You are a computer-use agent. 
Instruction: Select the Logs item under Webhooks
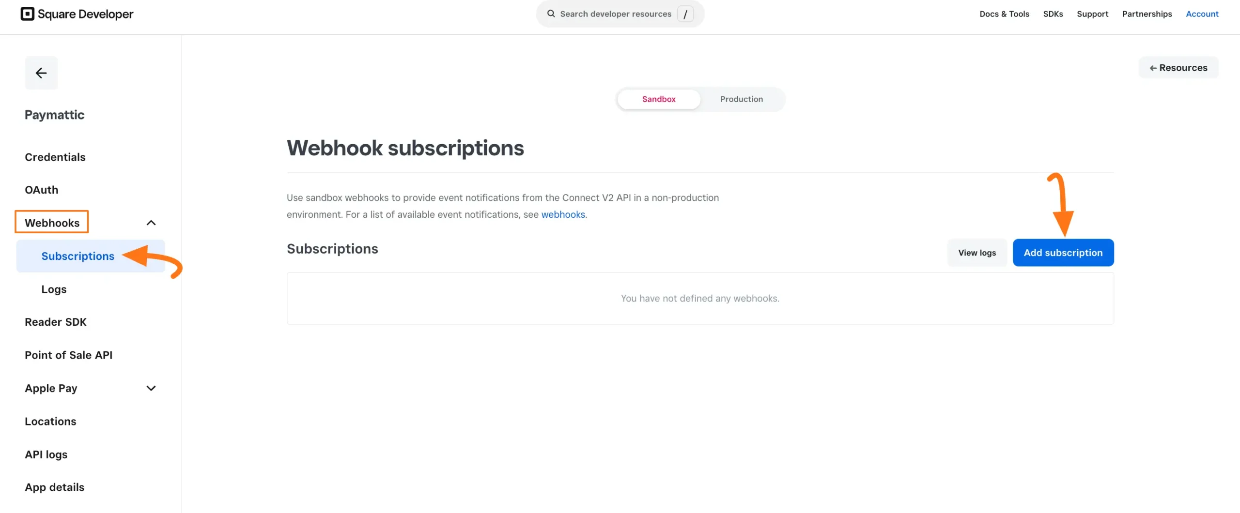click(x=53, y=289)
